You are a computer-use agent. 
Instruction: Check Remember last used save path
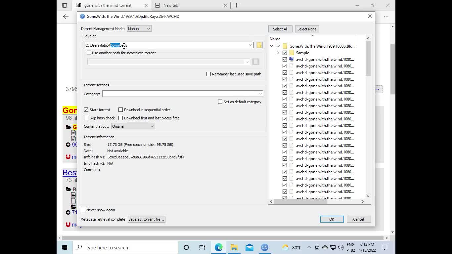click(208, 74)
